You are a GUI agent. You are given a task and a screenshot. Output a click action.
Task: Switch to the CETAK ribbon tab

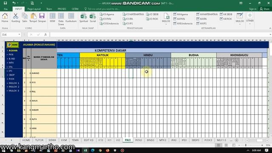75,9
